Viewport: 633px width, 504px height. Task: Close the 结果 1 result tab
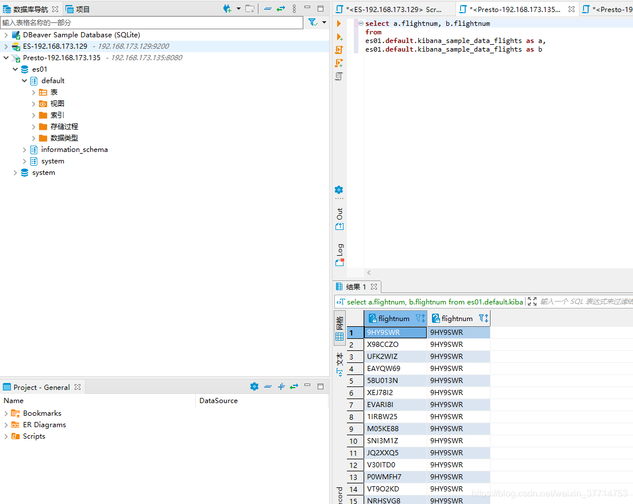pos(374,287)
